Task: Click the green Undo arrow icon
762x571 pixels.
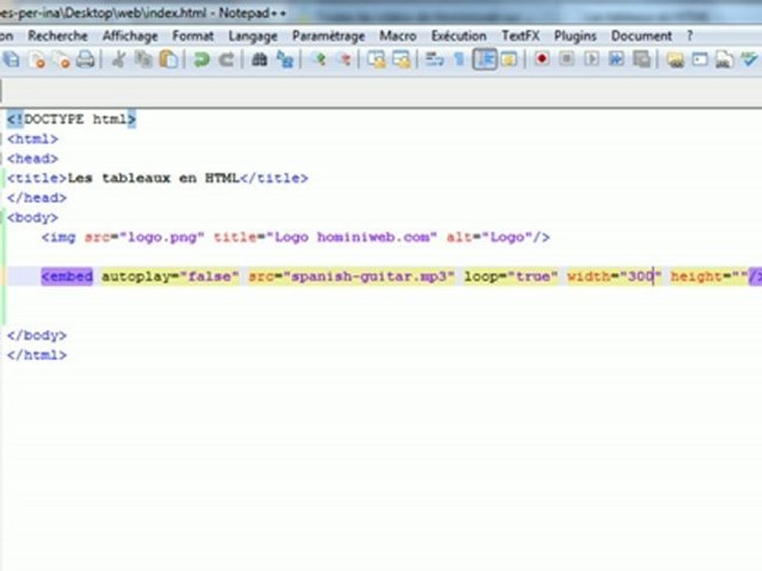Action: [201, 59]
